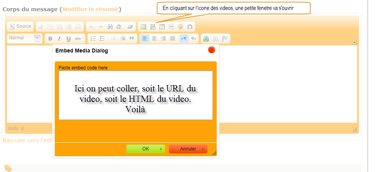Set right-to-left text direction
This screenshot has width=376, height=172.
pyautogui.click(x=193, y=39)
